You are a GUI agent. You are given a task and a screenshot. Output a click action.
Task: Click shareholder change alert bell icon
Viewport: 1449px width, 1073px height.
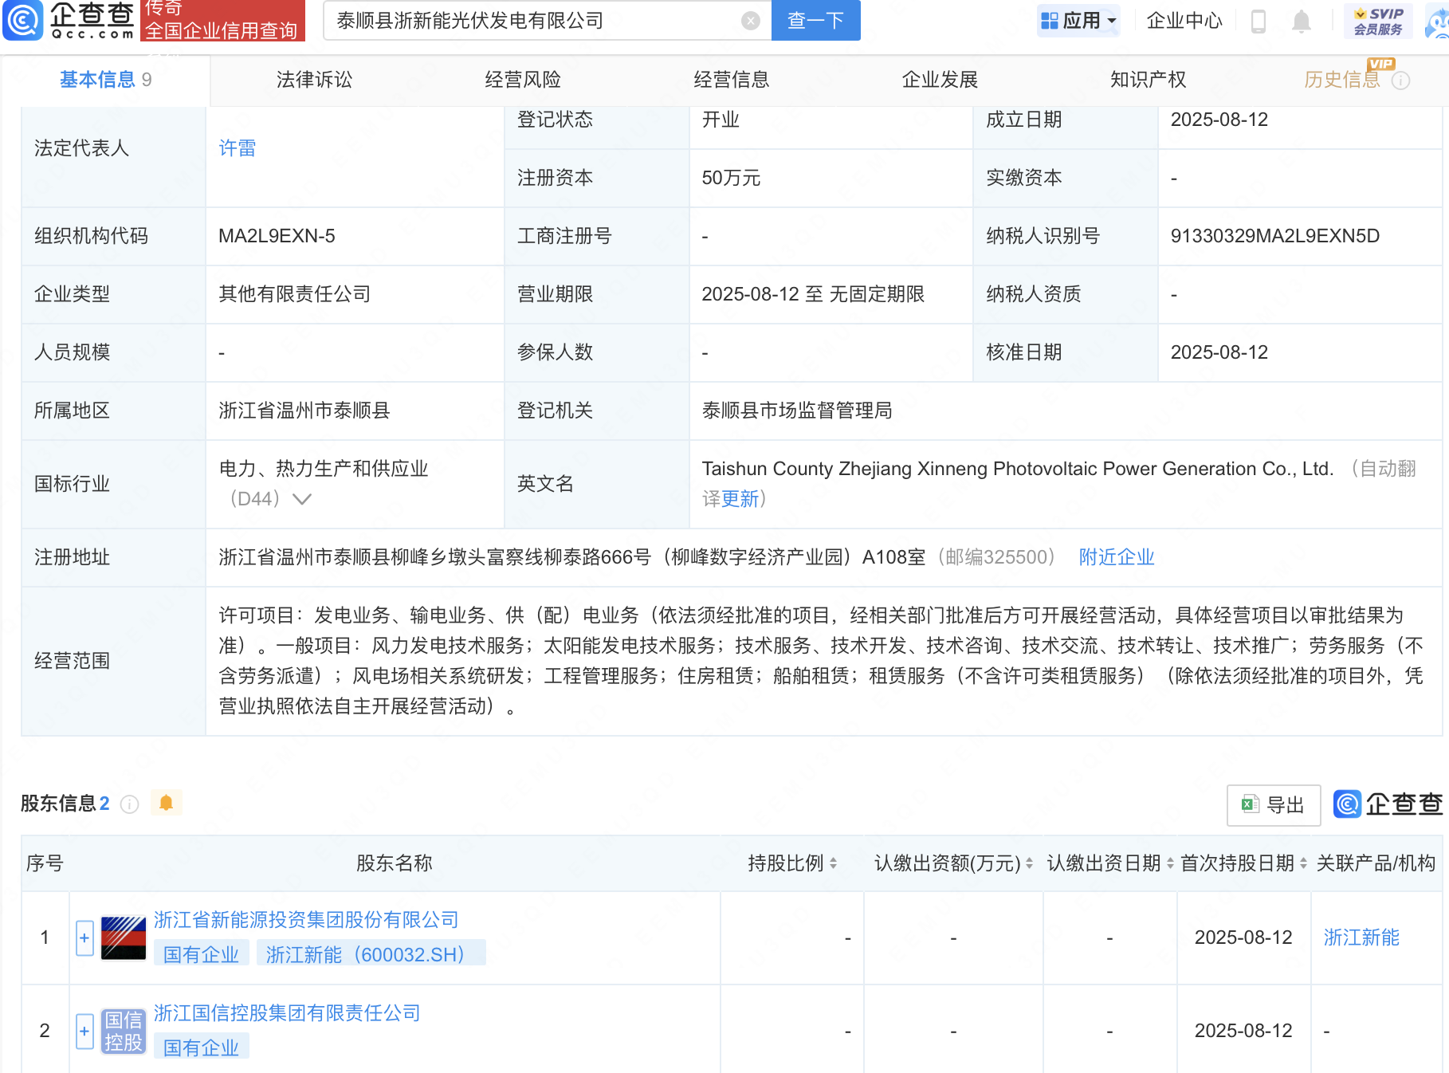(x=166, y=803)
